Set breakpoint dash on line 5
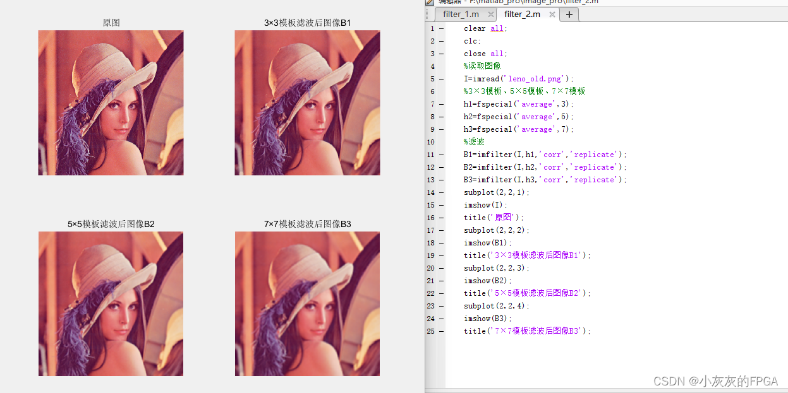788x393 pixels. 441,79
